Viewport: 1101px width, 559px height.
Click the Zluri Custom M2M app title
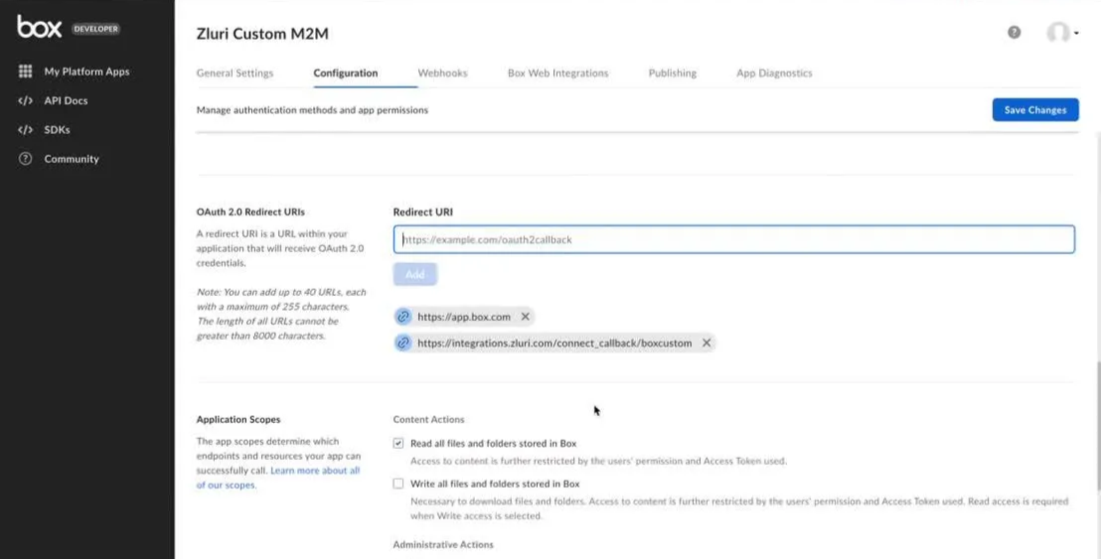click(x=262, y=33)
